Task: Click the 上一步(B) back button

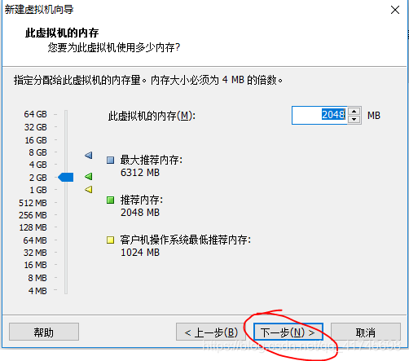Action: (x=211, y=332)
